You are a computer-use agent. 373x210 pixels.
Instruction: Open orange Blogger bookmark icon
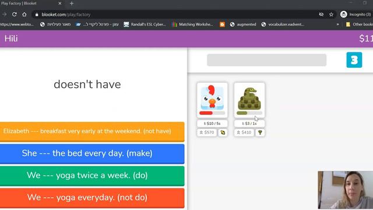pyautogui.click(x=222, y=24)
